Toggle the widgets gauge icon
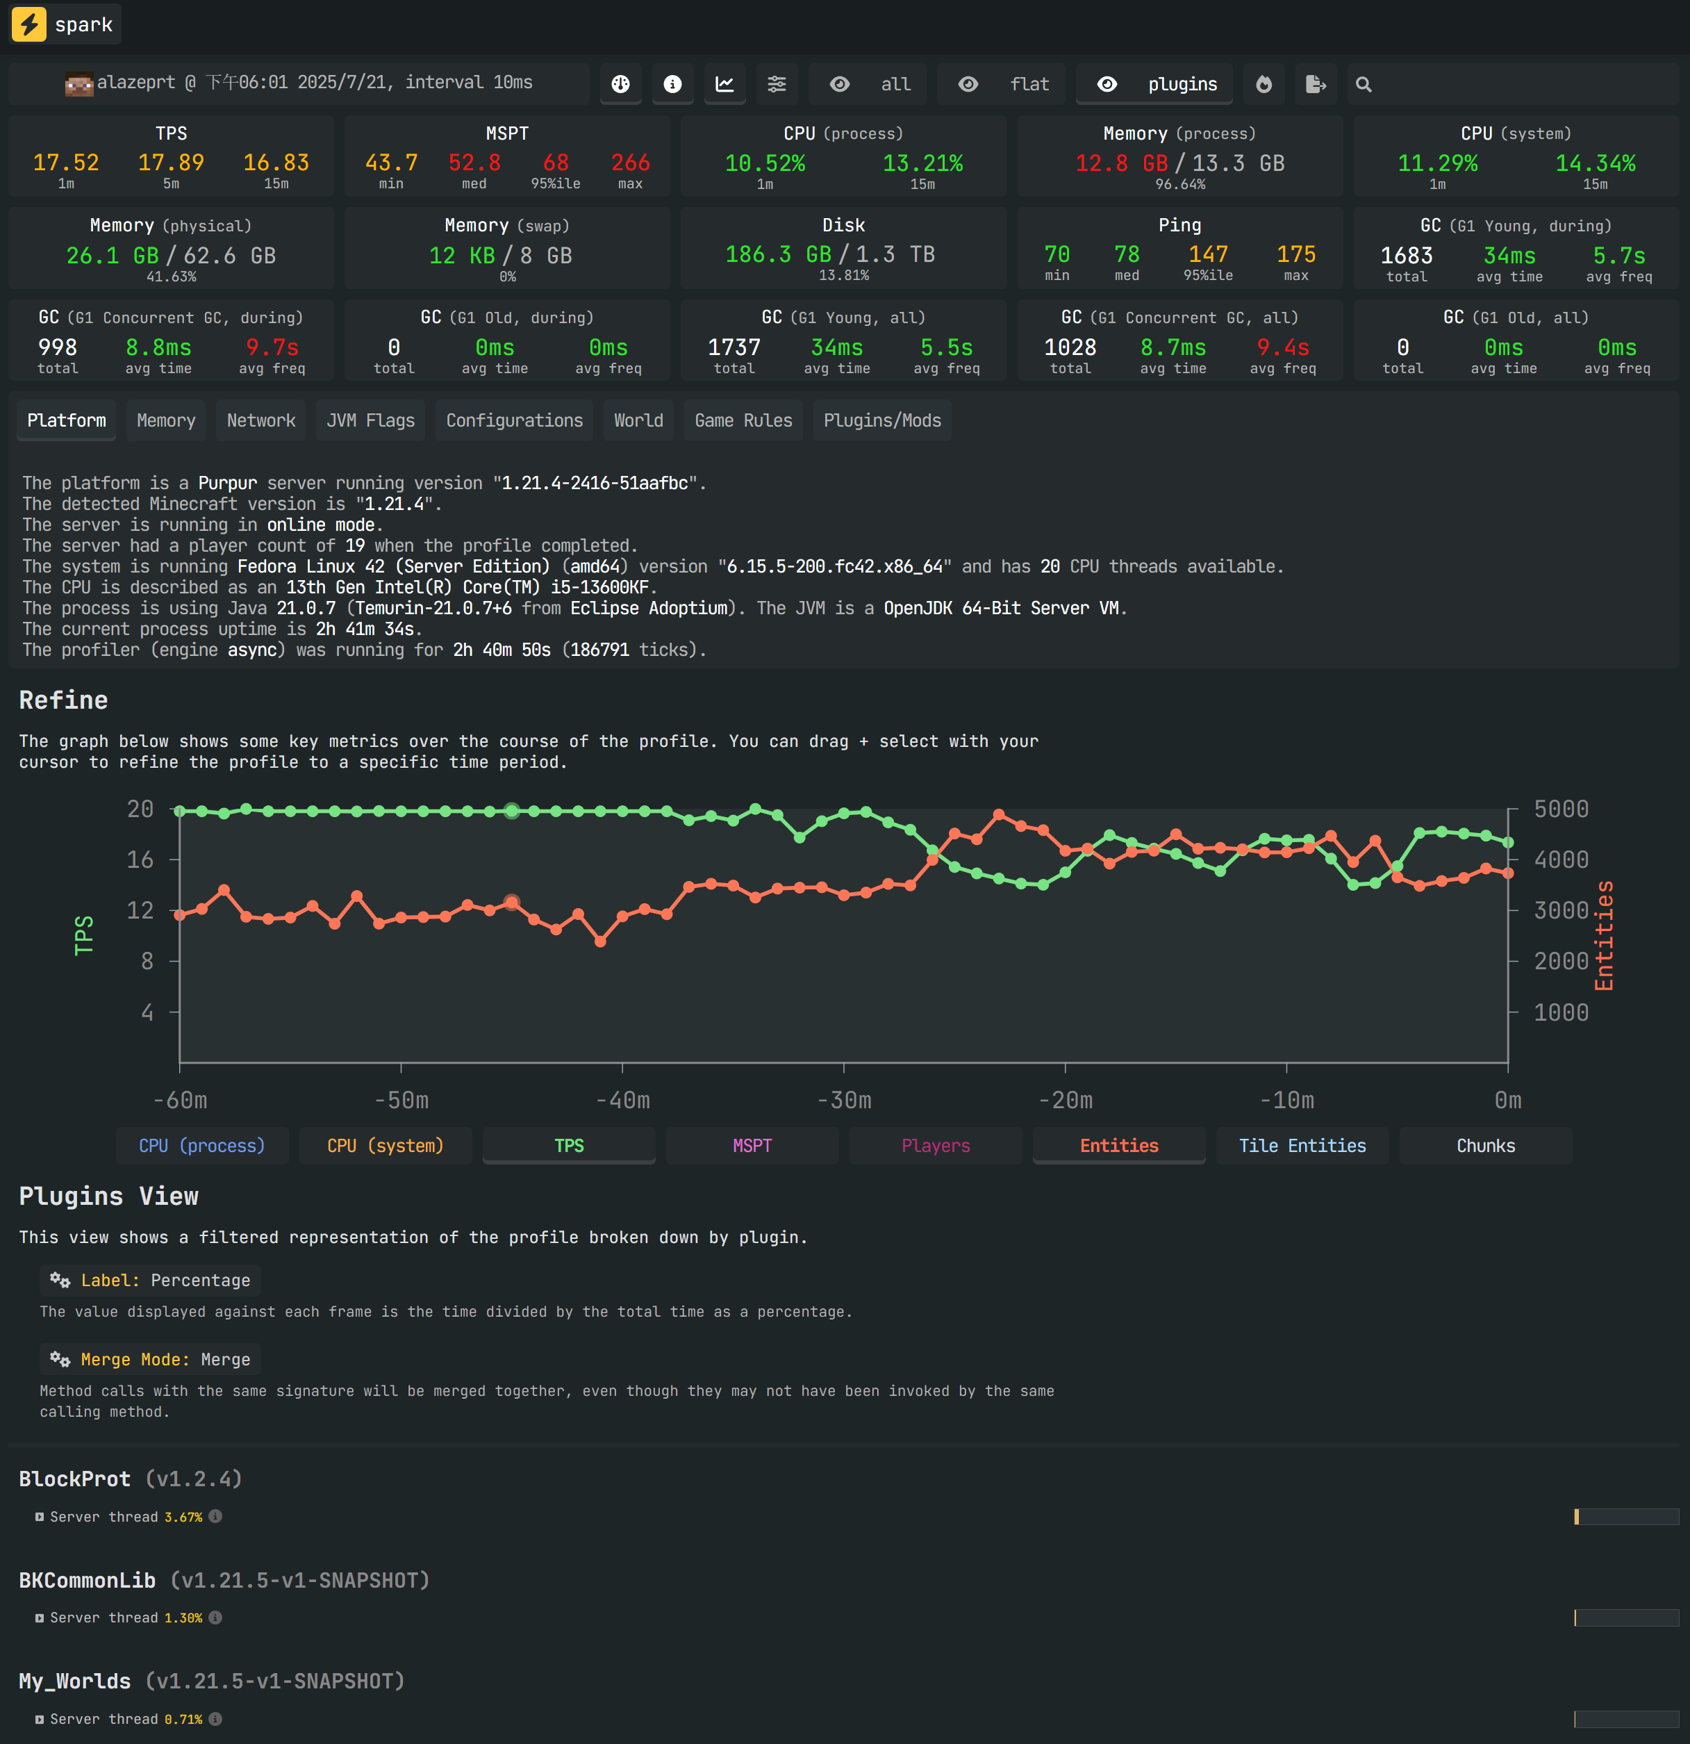Viewport: 1690px width, 1744px height. [620, 83]
